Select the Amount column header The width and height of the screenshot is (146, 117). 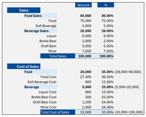83,5
